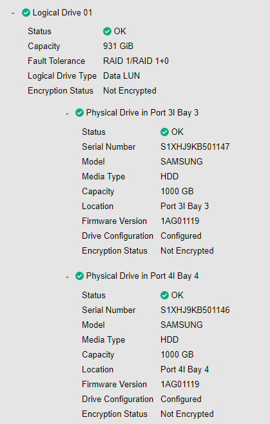Image resolution: width=270 pixels, height=424 pixels.
Task: Click the RAID 1/RAID 1+0 fault tolerance value
Action: (136, 61)
